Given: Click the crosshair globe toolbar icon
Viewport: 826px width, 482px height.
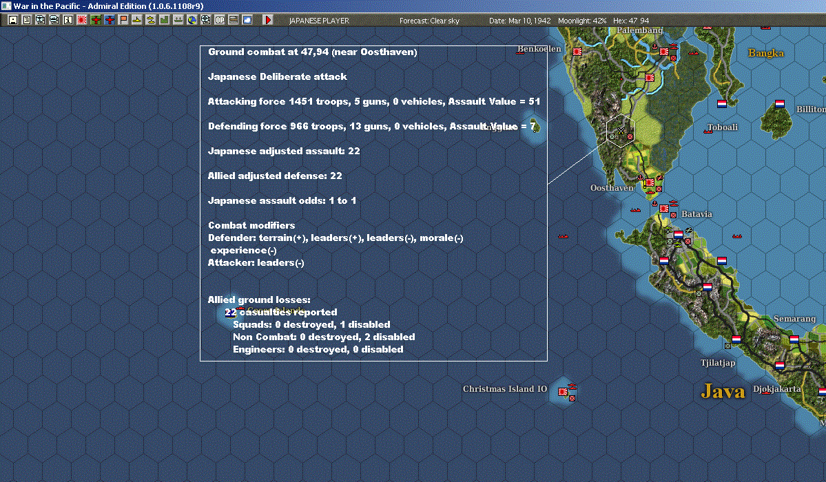Looking at the screenshot, I should coord(206,20).
